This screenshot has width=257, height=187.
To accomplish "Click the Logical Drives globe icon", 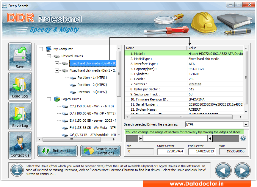I will (x=57, y=99).
